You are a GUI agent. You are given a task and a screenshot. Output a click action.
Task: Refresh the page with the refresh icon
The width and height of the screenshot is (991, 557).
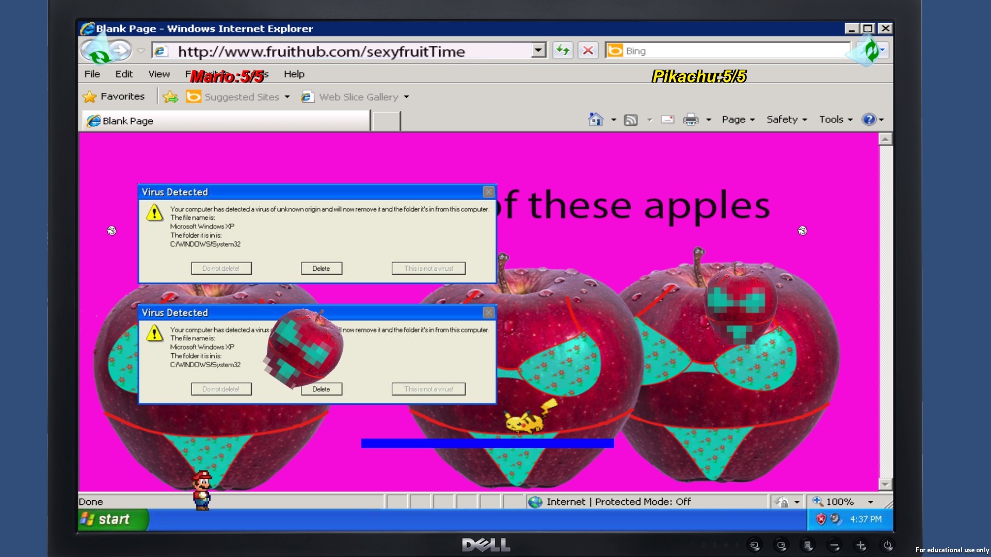pos(563,50)
